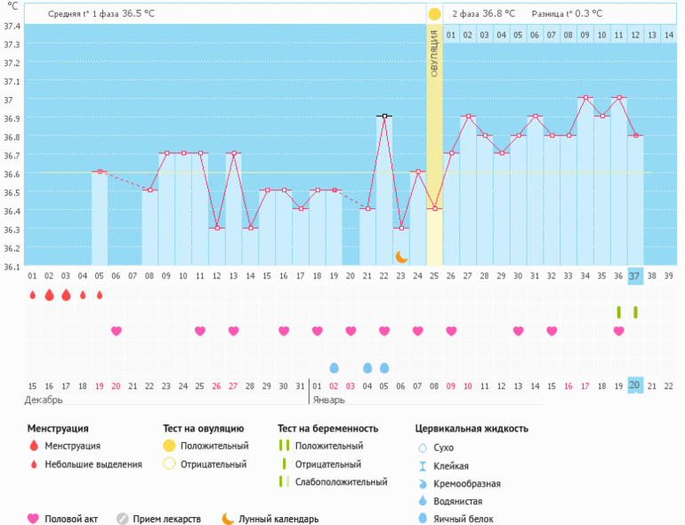The image size is (685, 525).
Task: Click the green pregnancy test mark on day 36
Action: click(x=618, y=311)
